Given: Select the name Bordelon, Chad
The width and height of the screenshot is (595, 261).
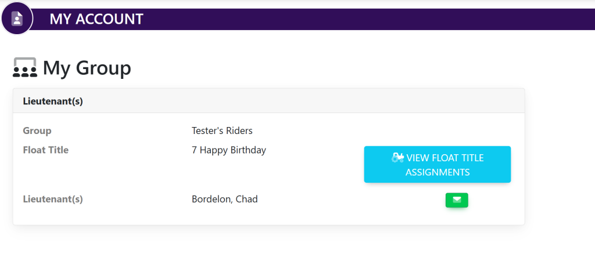Looking at the screenshot, I should point(224,200).
